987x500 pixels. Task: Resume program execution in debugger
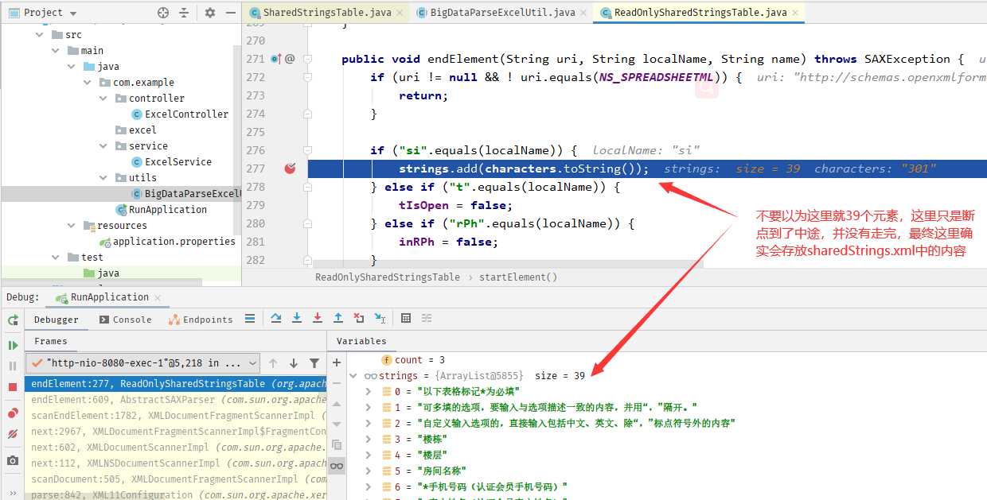click(x=13, y=345)
